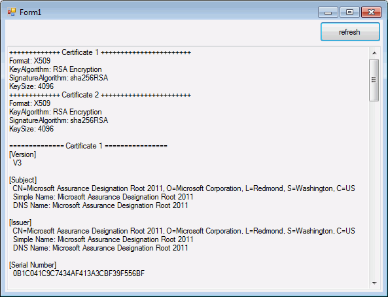Click 'Format: X509' under Certificate 2
Viewport: 388px width, 297px height.
click(30, 103)
